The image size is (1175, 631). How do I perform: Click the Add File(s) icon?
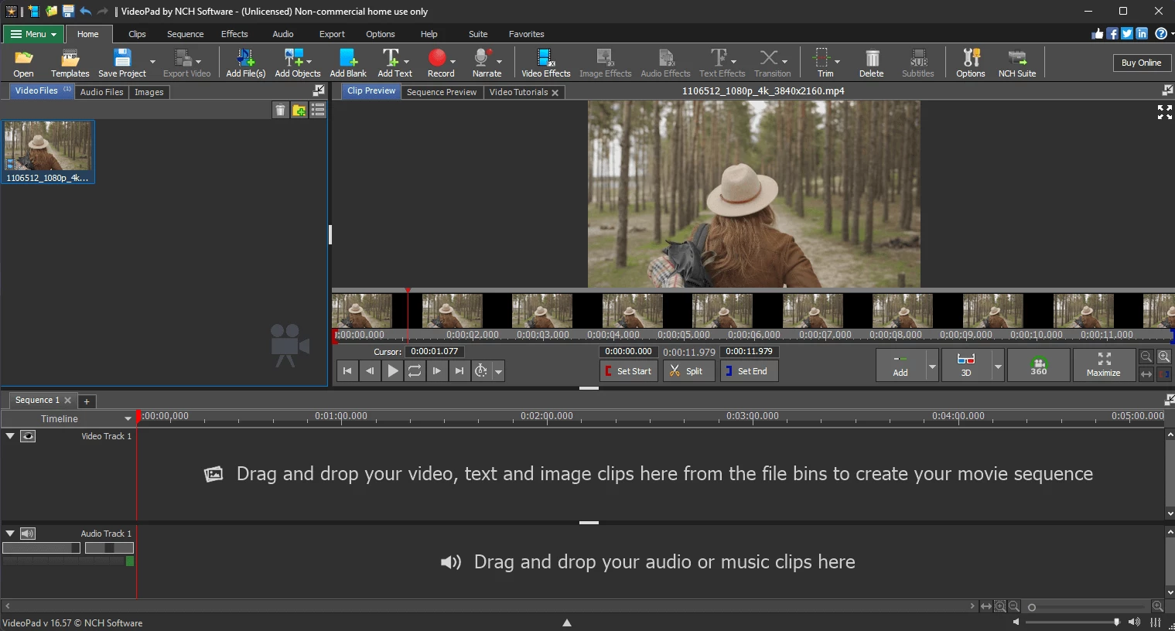[x=245, y=63]
